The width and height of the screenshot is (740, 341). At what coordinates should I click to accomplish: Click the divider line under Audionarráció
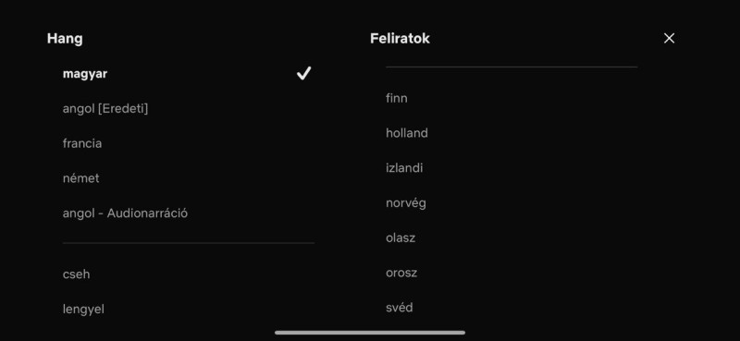pos(189,243)
